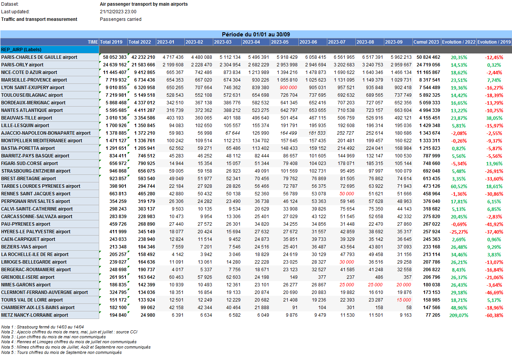Image resolution: width=512 pixels, height=355 pixels.
Task: Click 'BEAUVAIS-TILLE airport' row label
Action: (49, 118)
